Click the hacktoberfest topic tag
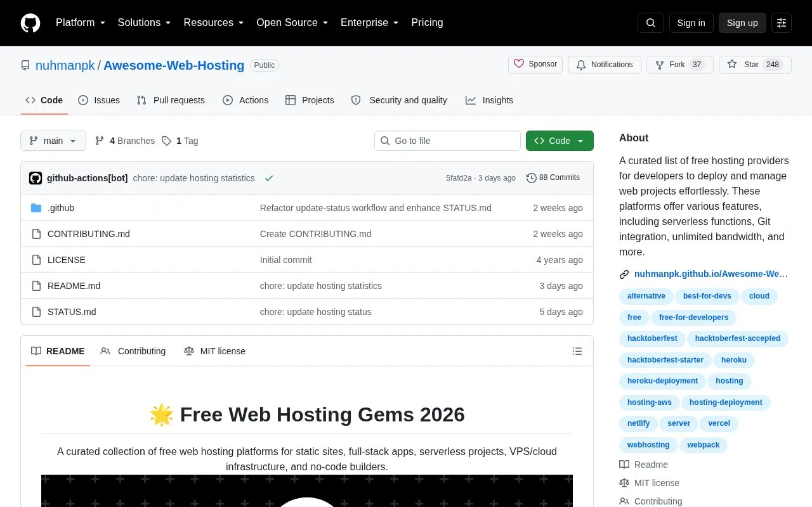Viewport: 812px width, 507px height. (x=652, y=338)
